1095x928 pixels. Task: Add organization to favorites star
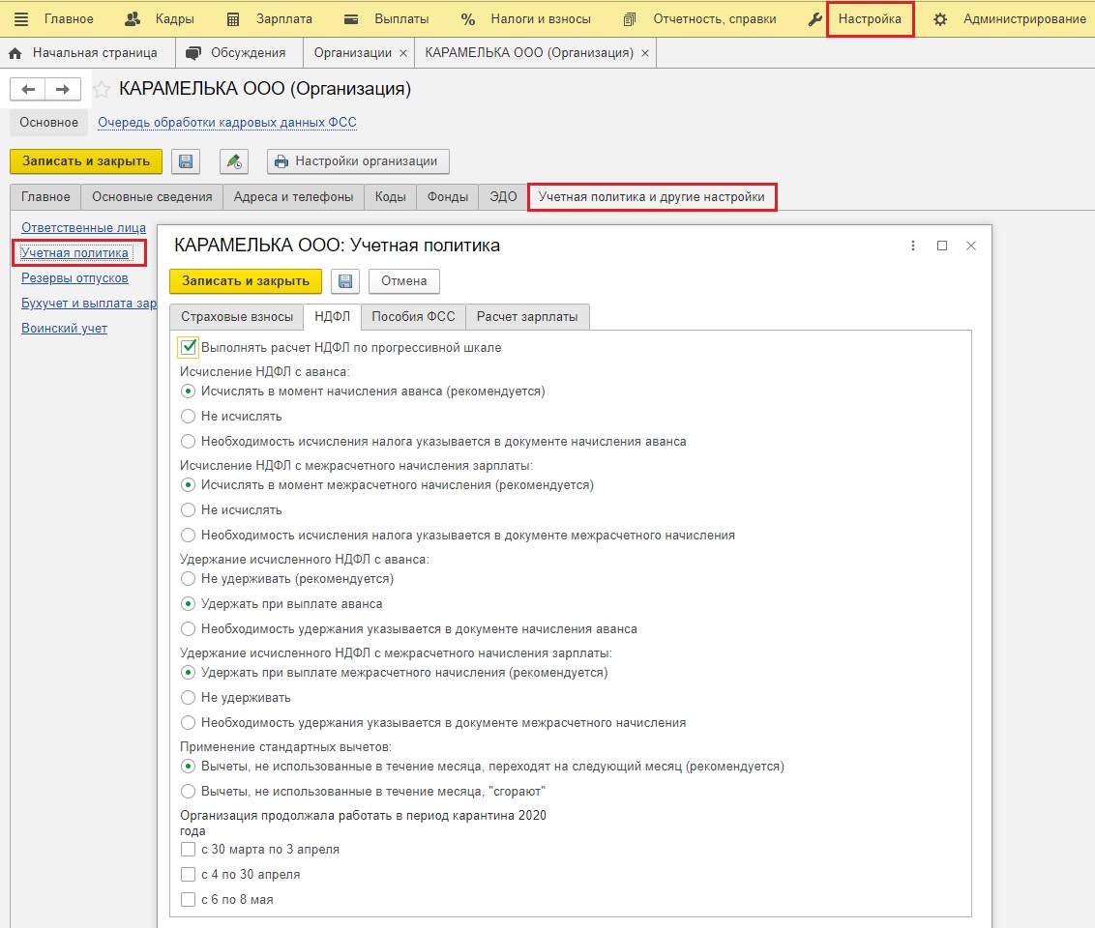pos(102,89)
